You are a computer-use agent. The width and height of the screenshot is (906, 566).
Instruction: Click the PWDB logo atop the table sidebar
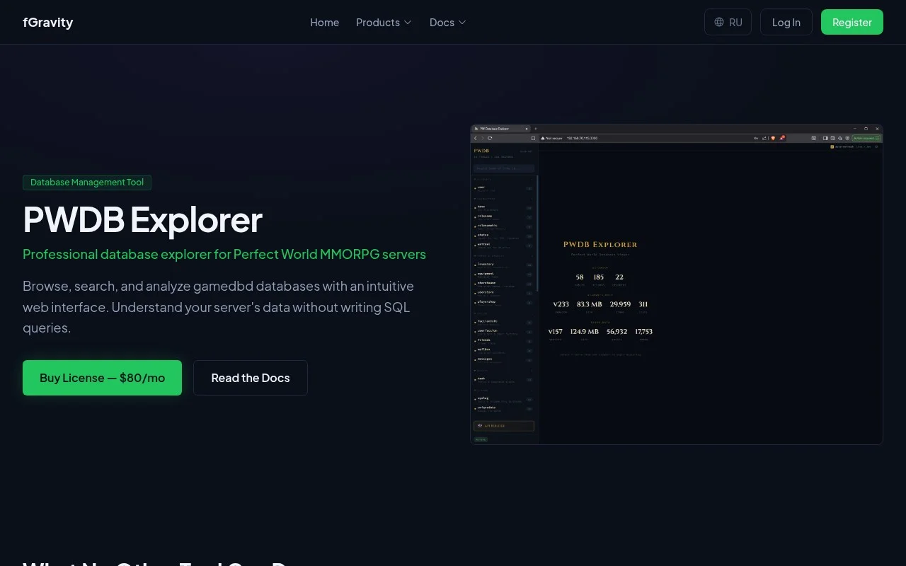(x=482, y=150)
